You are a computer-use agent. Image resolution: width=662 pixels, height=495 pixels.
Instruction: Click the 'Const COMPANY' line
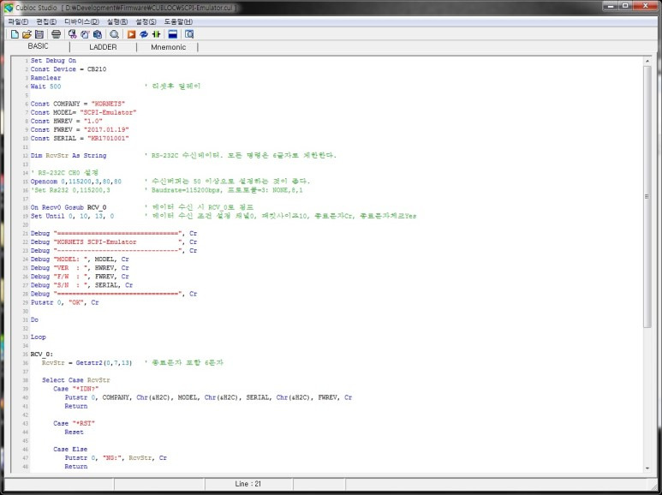[x=78, y=104]
